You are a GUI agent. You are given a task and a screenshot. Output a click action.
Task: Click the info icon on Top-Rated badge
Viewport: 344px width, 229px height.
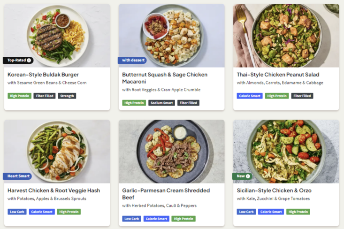[29, 61]
